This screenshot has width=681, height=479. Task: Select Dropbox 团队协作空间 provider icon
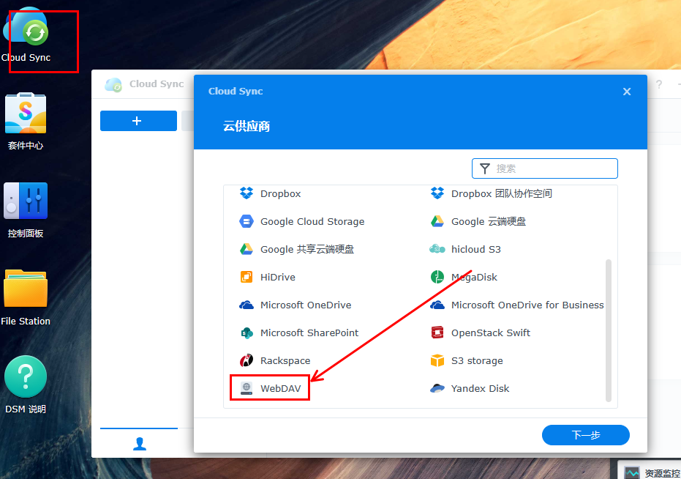point(437,193)
